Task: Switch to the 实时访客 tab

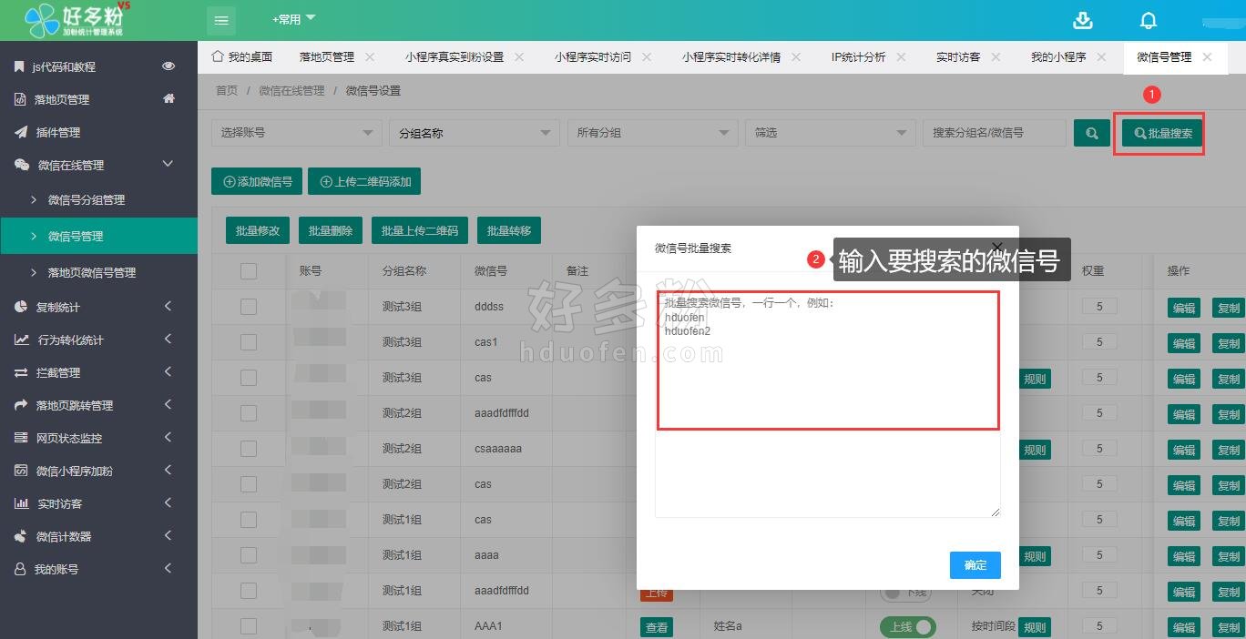Action: (x=958, y=56)
